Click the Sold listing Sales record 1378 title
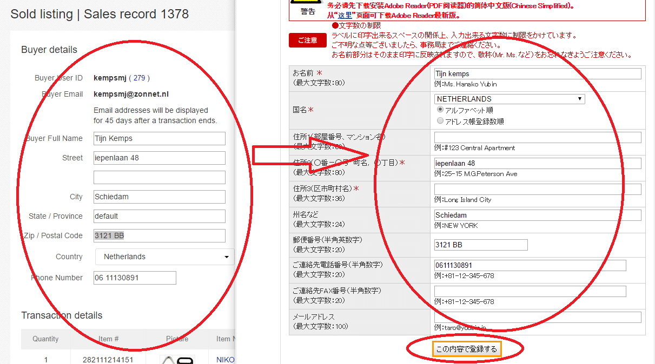 pos(100,14)
